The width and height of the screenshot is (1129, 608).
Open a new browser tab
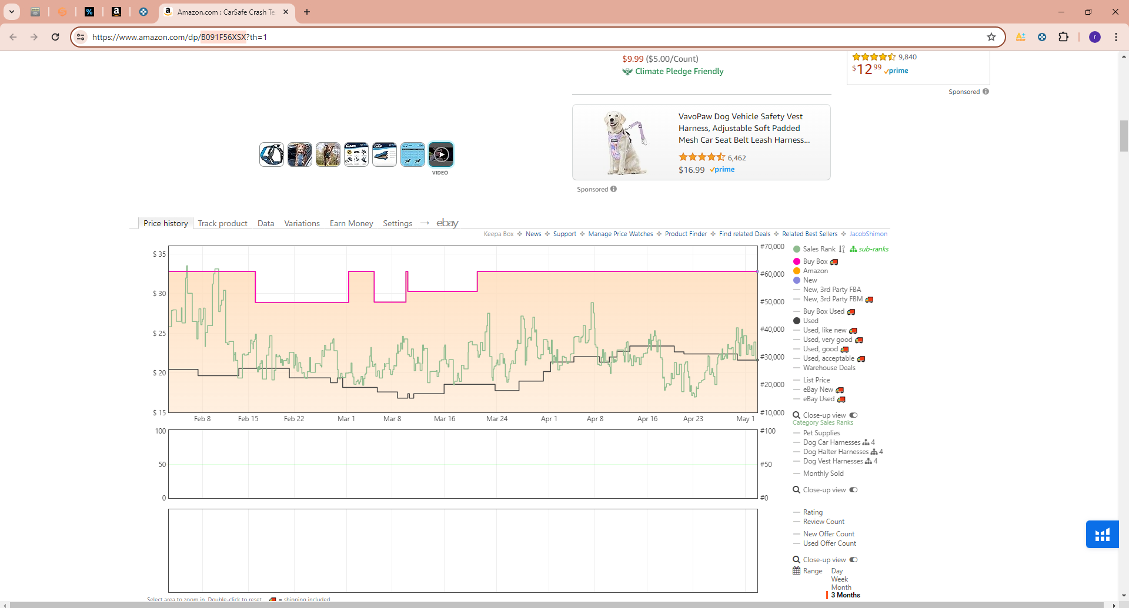point(307,12)
